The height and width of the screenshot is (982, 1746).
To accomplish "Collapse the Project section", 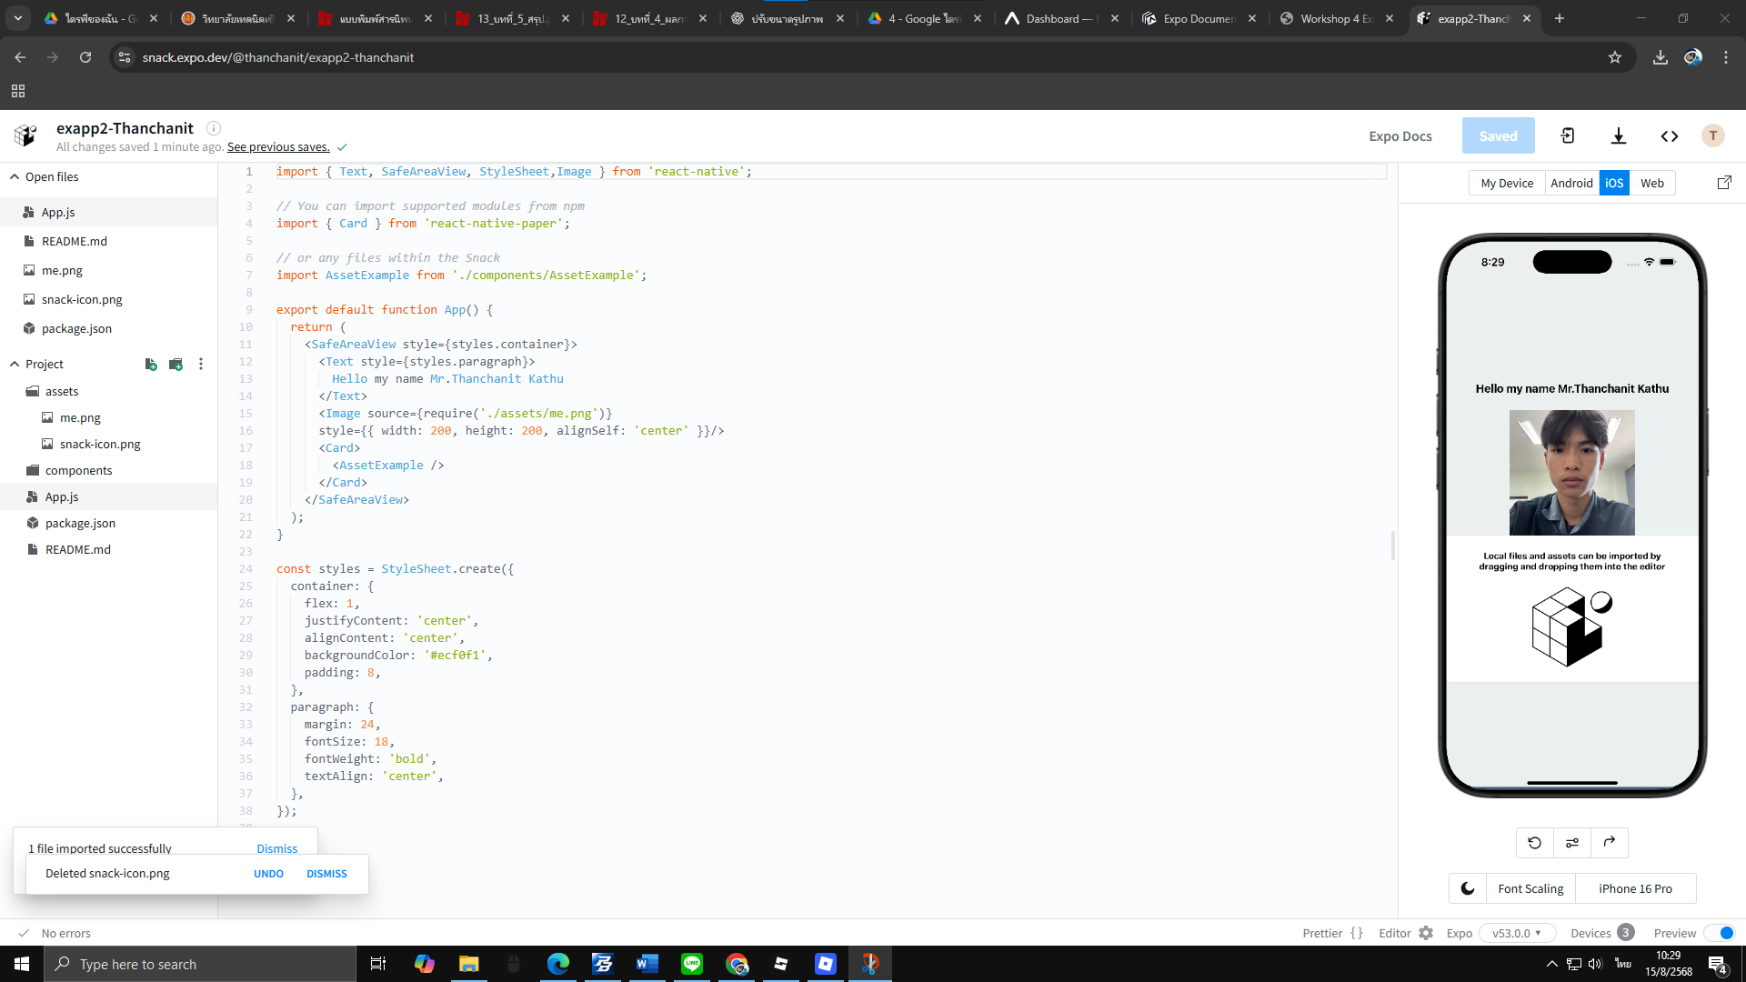I will pos(15,365).
